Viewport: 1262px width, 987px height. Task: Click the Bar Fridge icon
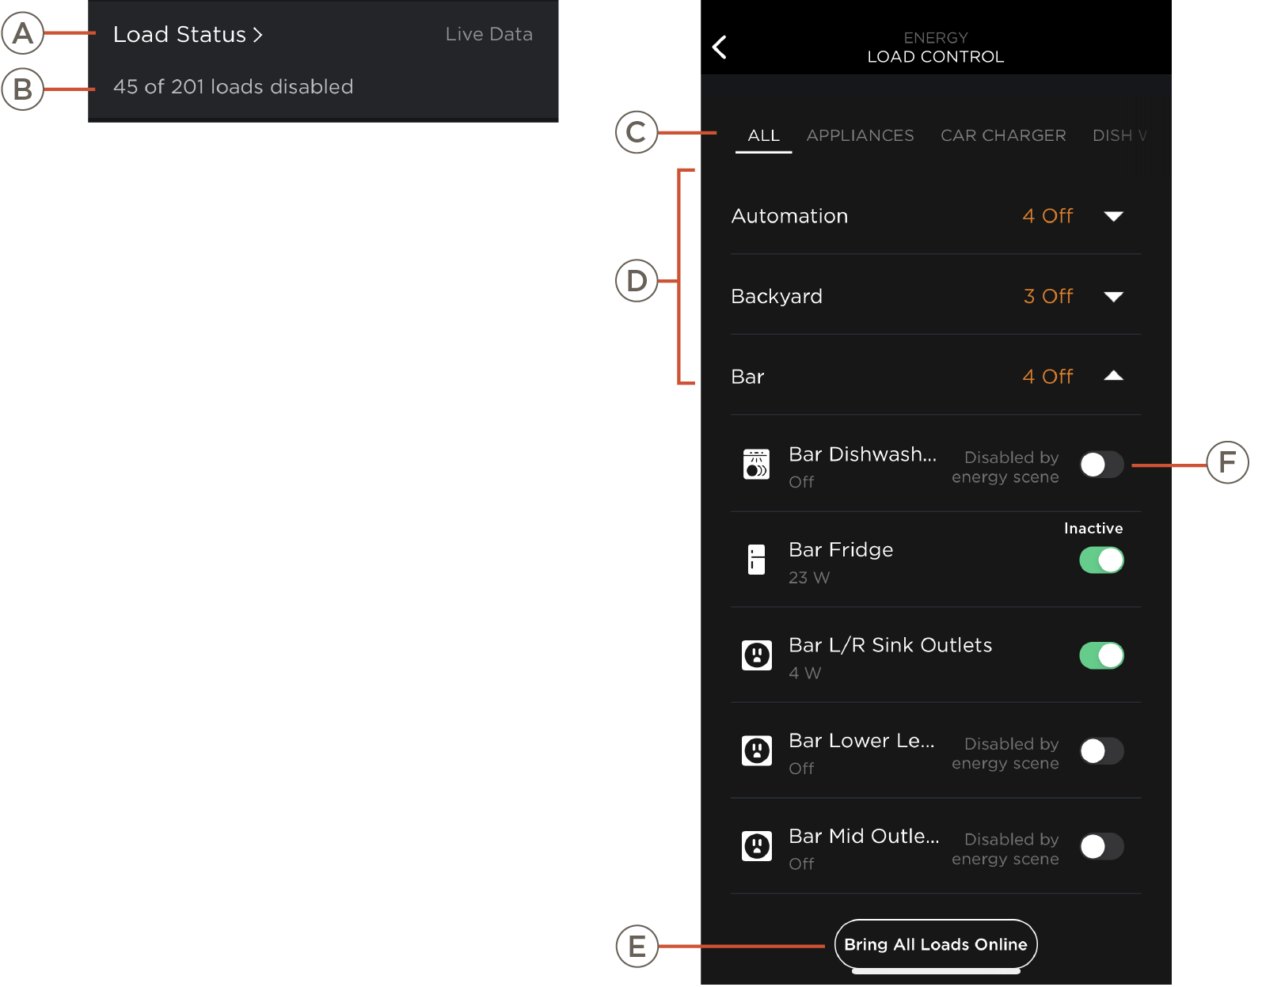click(x=756, y=560)
